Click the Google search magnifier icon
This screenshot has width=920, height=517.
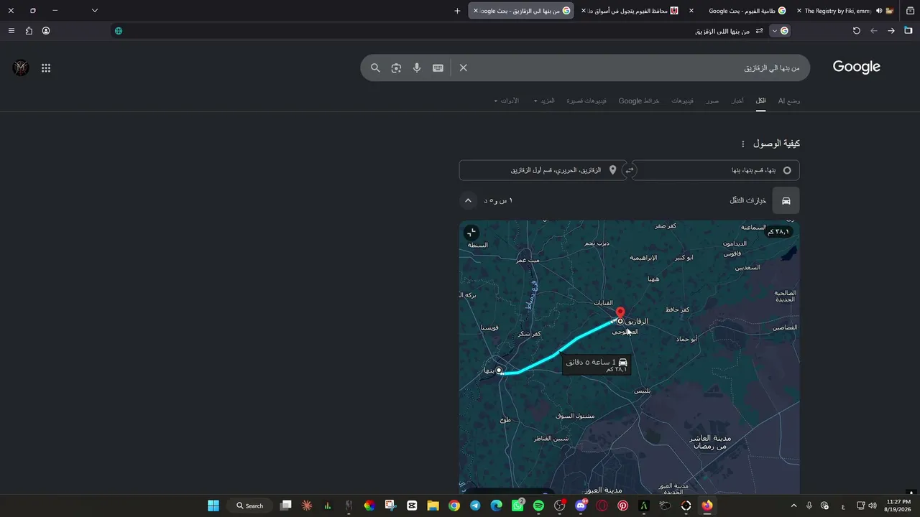pos(375,67)
